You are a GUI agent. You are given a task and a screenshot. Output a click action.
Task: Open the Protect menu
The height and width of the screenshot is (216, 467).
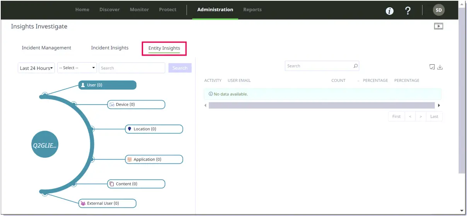168,10
